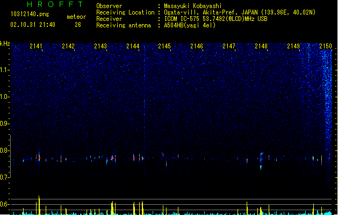338x215 pixels.
Task: Click the 'Receiving Location' label
Action: tap(125, 12)
